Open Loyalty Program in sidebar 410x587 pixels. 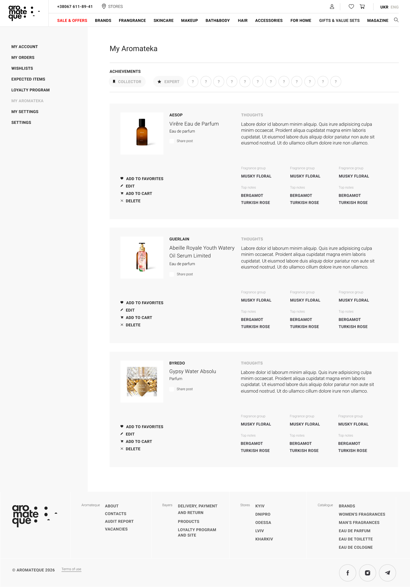(30, 90)
